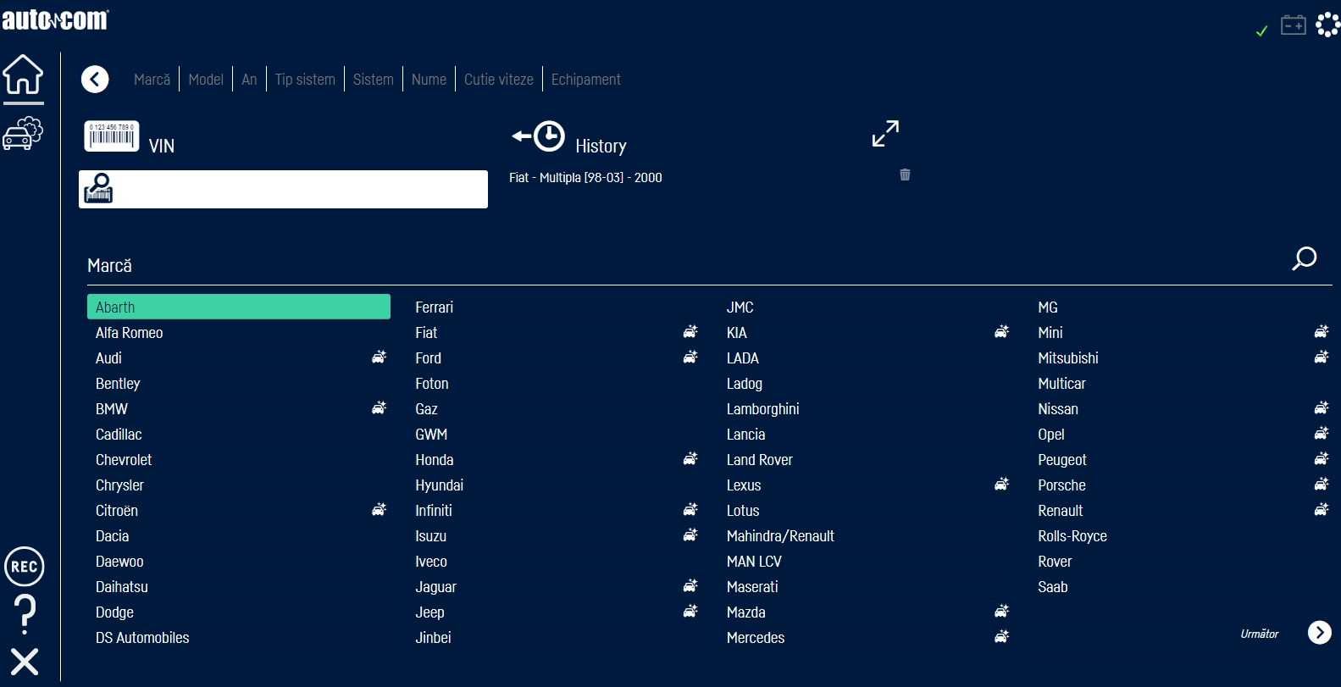Pick Hyundai in the brand list
This screenshot has height=687, width=1341.
click(x=439, y=485)
